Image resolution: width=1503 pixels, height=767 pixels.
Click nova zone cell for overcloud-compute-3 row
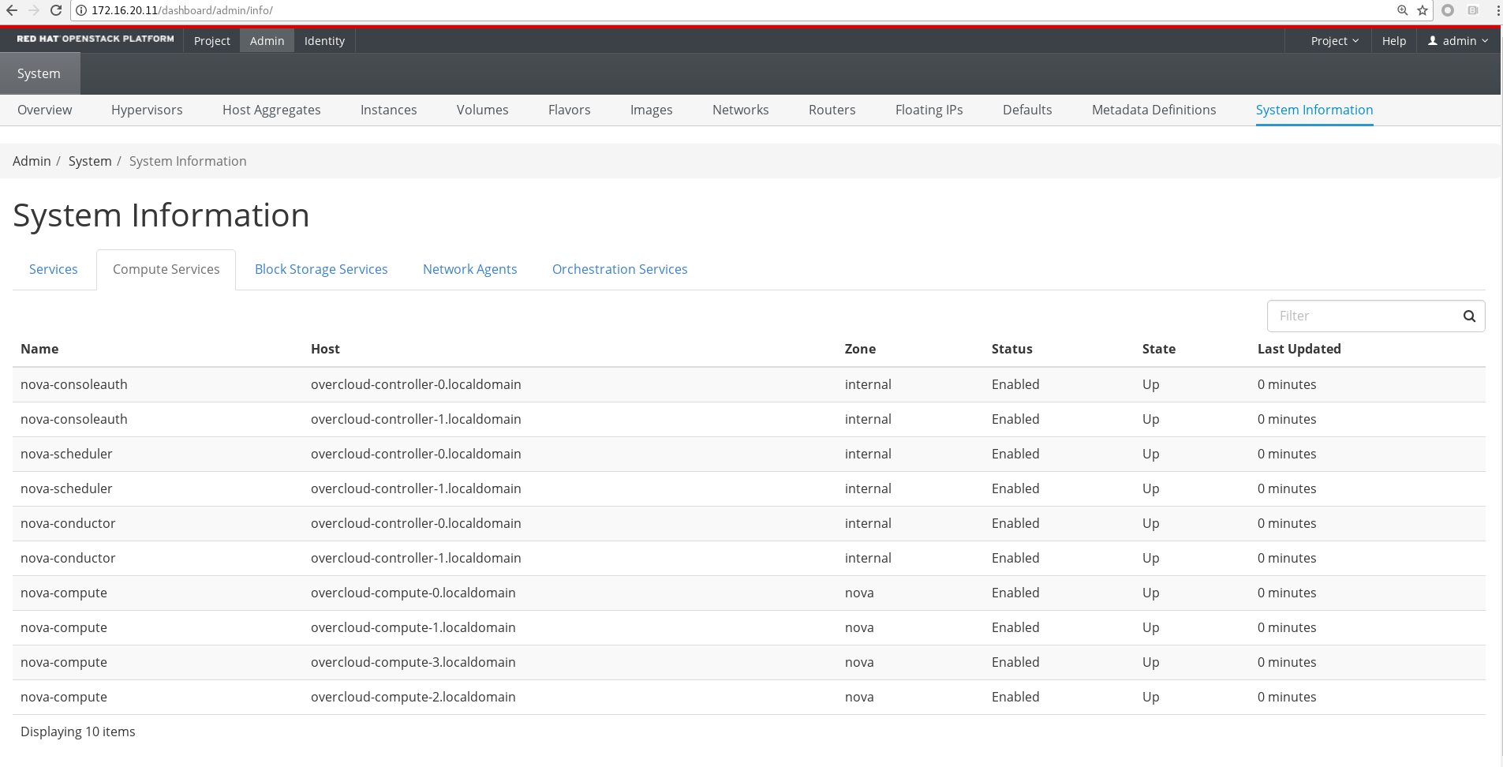coord(859,662)
